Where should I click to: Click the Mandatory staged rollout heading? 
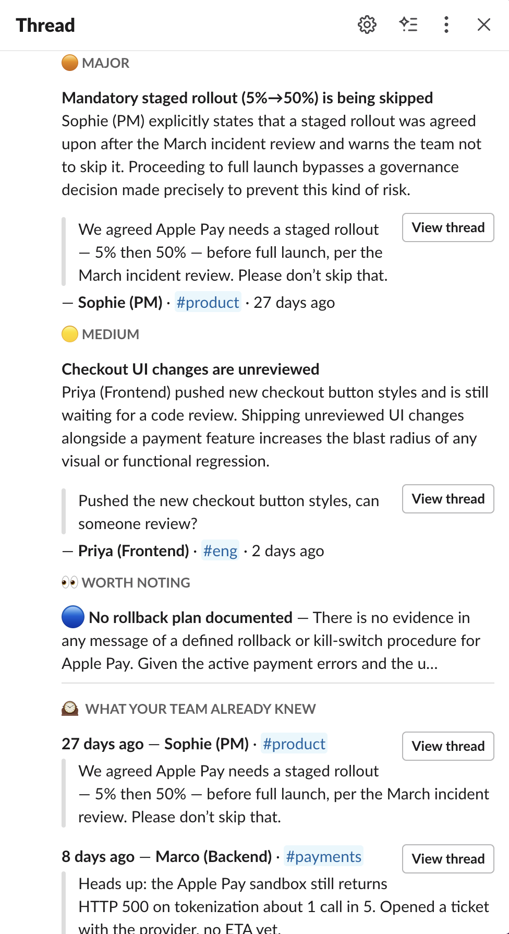[247, 98]
